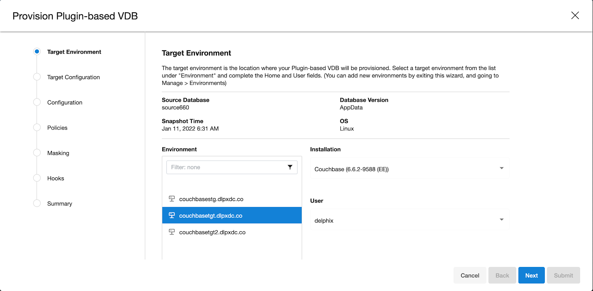This screenshot has width=593, height=291.
Task: Click the couchbasetgt2.dlpxdc.co host icon
Action: [x=172, y=232]
